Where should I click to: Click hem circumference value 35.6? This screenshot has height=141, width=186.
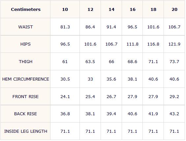(111, 79)
